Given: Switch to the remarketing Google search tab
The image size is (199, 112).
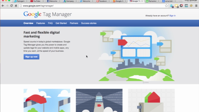Looking at the screenshot, I should click(169, 1).
